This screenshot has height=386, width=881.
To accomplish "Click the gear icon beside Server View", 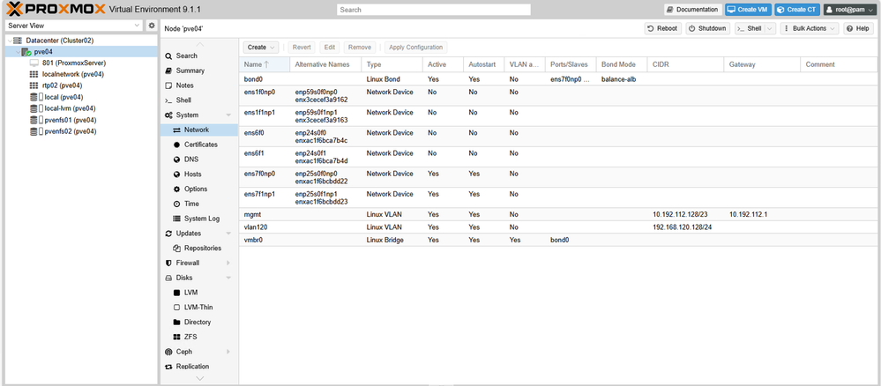I will click(152, 26).
